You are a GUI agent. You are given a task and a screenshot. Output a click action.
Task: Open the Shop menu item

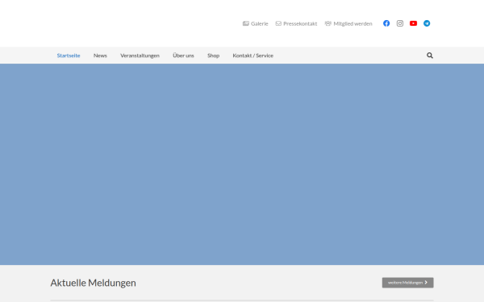(213, 56)
